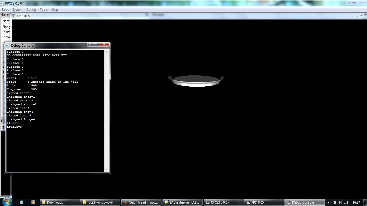Open the Downloads folder taskbar button
Screen dimensions: 367x206
click(60, 203)
